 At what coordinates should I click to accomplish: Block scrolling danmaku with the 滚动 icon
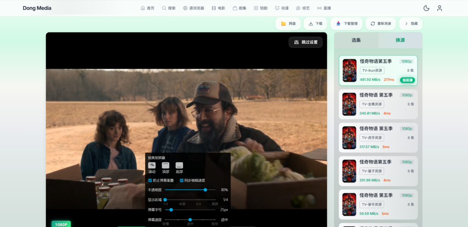click(x=152, y=165)
